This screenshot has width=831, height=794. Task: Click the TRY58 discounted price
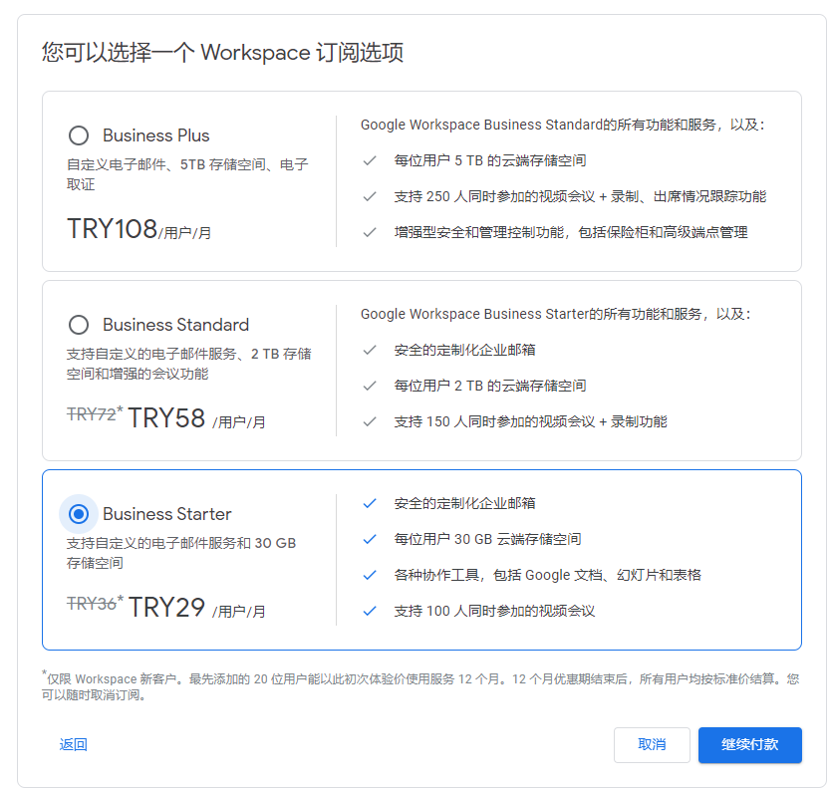(x=166, y=418)
